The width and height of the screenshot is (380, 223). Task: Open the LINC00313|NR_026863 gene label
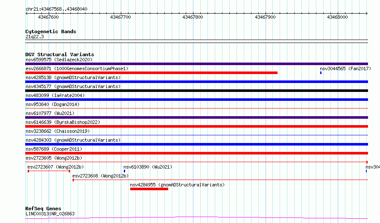(50, 214)
